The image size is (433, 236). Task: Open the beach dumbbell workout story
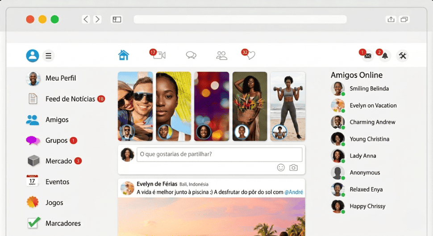[x=288, y=106]
